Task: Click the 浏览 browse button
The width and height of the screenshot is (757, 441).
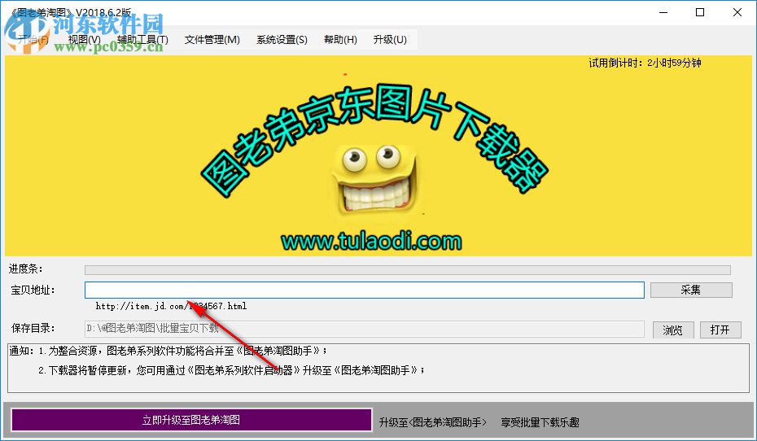Action: pyautogui.click(x=673, y=330)
